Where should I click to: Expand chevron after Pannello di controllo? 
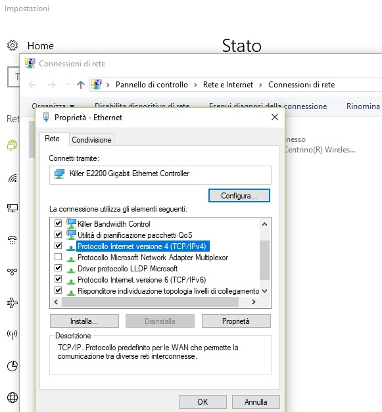click(x=195, y=85)
